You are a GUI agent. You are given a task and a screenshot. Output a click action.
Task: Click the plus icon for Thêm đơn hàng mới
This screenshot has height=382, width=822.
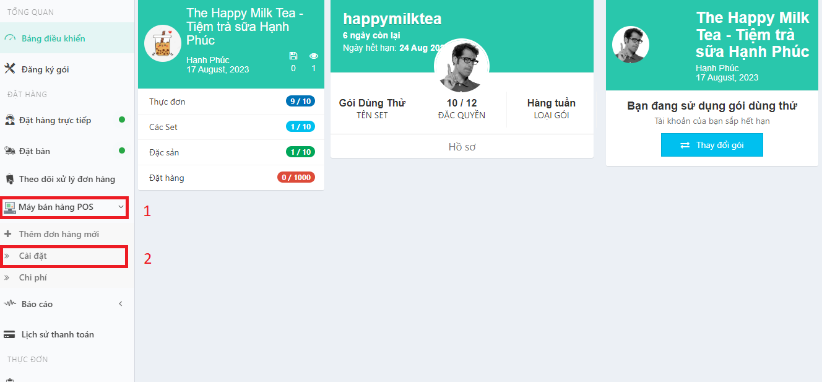(7, 234)
